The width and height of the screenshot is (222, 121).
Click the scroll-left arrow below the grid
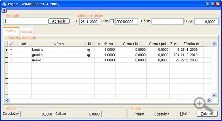(x=7, y=100)
